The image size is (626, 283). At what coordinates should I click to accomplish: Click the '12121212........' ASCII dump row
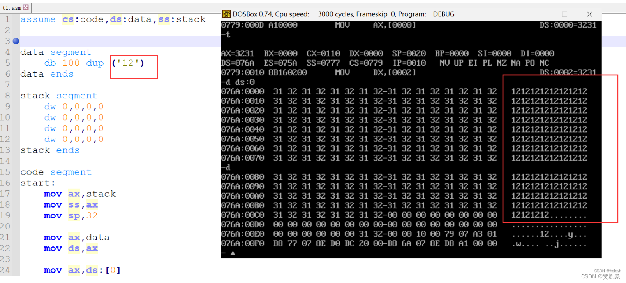[549, 215]
